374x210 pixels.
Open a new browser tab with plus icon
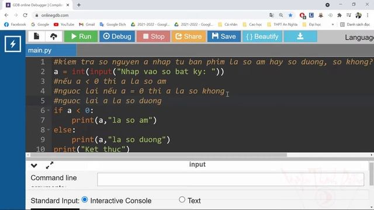[79, 5]
